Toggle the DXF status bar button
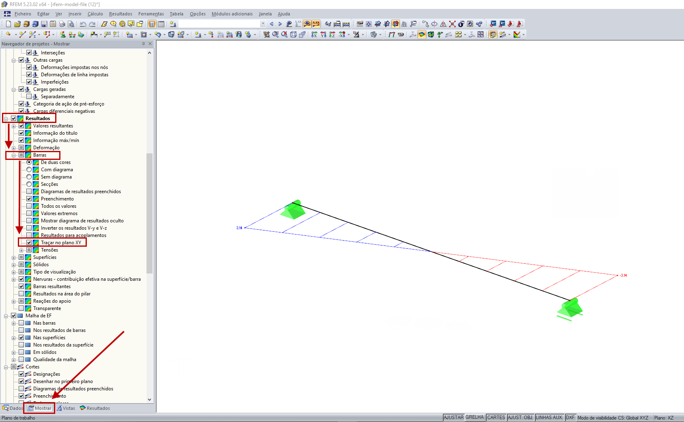Viewport: 684px width, 422px height. (570, 418)
